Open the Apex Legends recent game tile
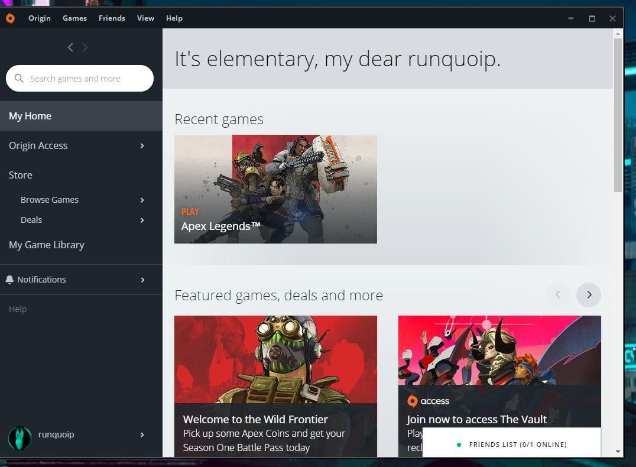Viewport: 636px width, 467px height. point(276,189)
